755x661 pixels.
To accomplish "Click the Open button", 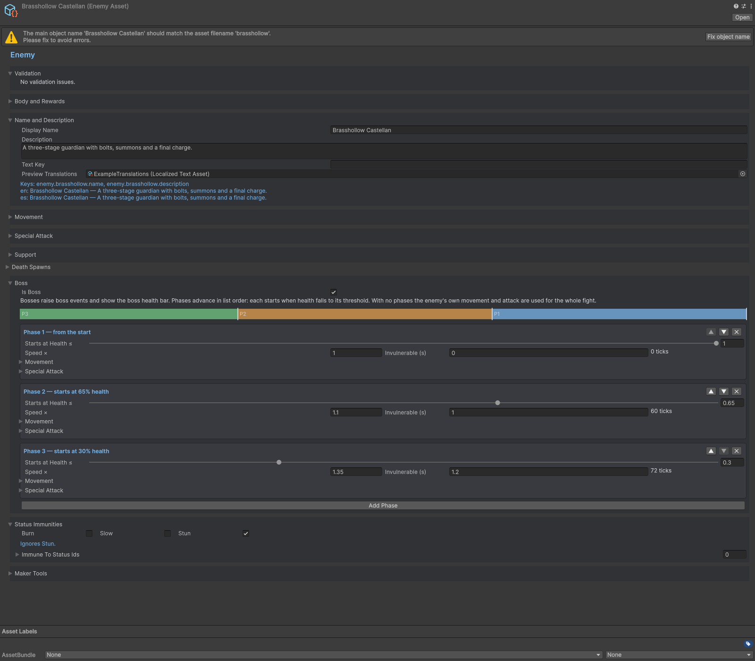I will 742,17.
